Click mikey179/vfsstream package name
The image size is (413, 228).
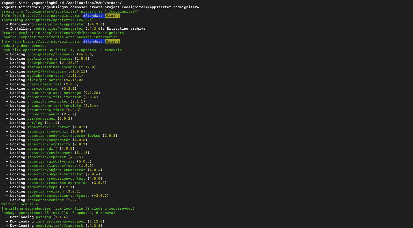tap(47, 71)
